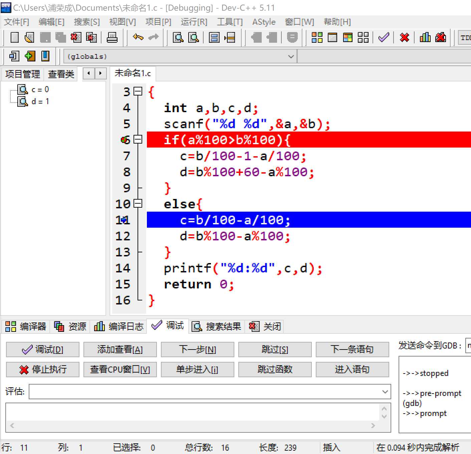
Task: Switch to the 编译日志 bottom tab
Action: (119, 326)
